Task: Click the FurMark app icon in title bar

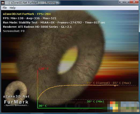Action: click(3, 3)
